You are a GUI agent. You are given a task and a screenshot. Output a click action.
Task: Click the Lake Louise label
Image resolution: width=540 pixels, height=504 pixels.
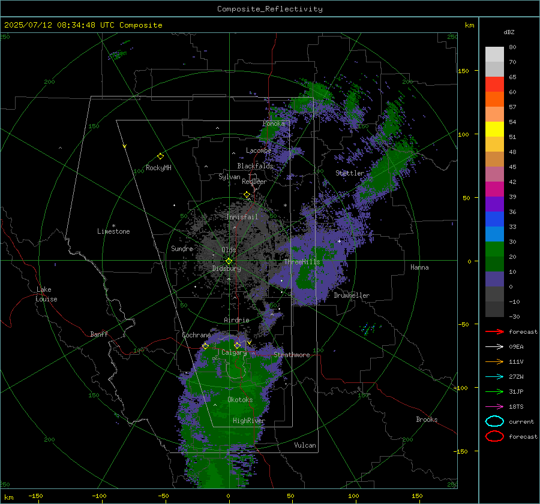pyautogui.click(x=46, y=294)
